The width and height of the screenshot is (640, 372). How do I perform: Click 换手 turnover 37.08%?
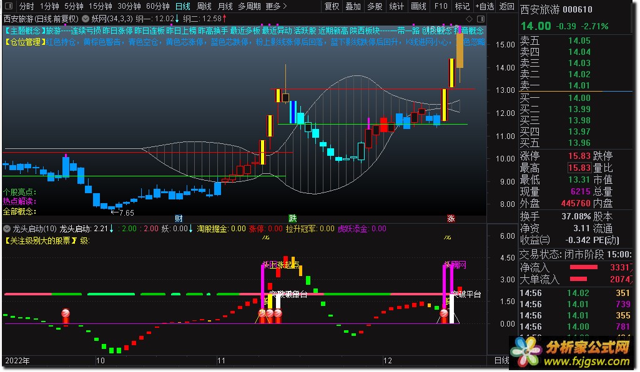pyautogui.click(x=576, y=216)
